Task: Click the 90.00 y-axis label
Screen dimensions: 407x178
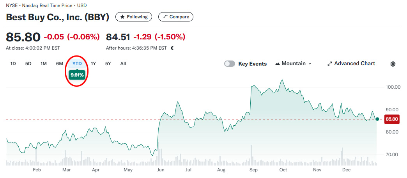Action: [392, 109]
